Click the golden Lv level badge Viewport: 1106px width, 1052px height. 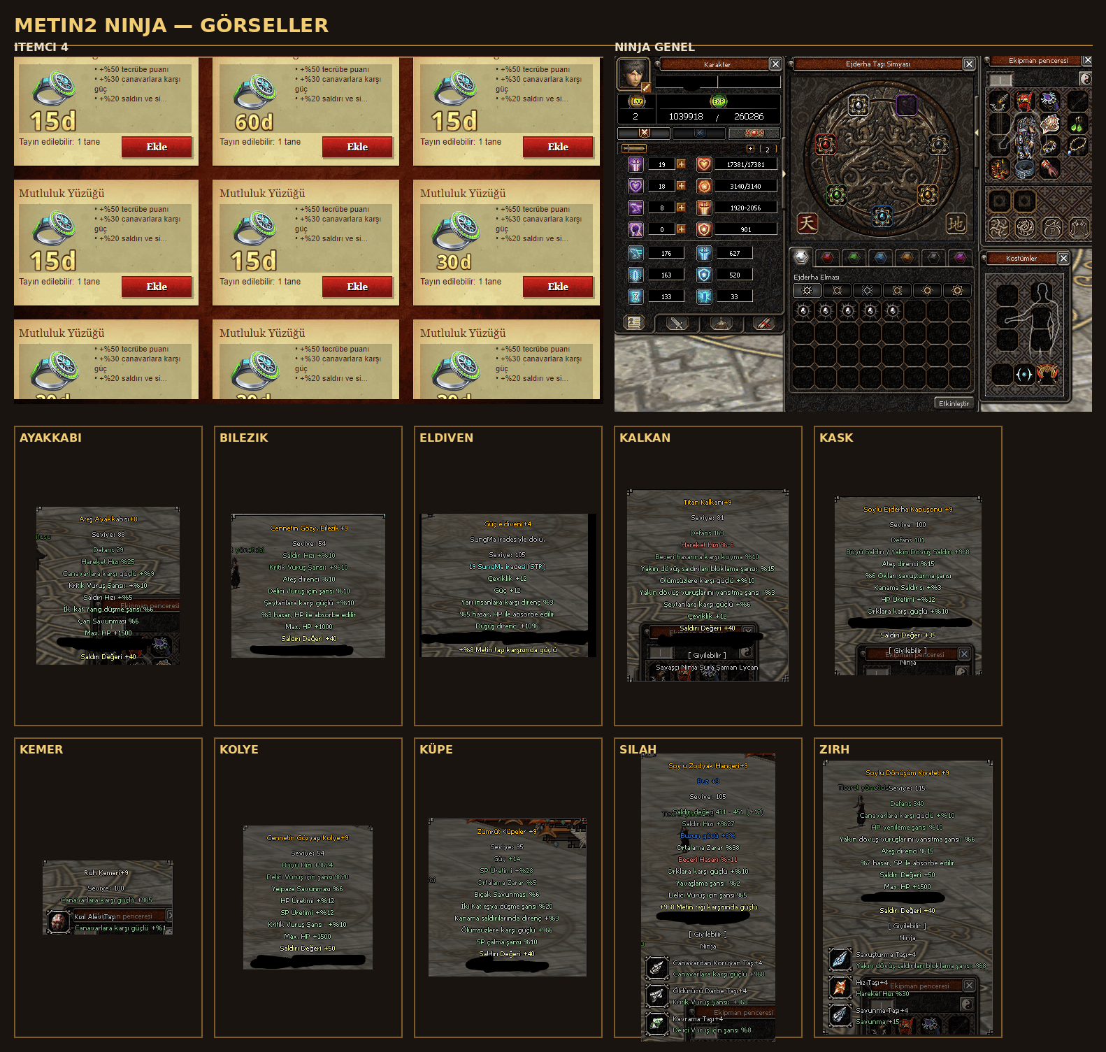pyautogui.click(x=637, y=101)
